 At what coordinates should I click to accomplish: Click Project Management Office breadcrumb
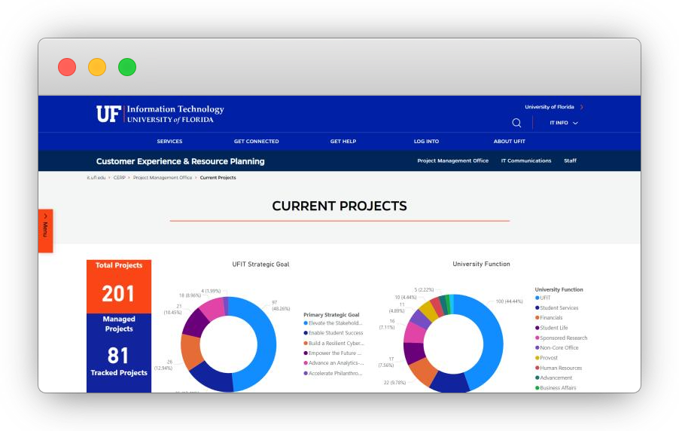(x=163, y=177)
